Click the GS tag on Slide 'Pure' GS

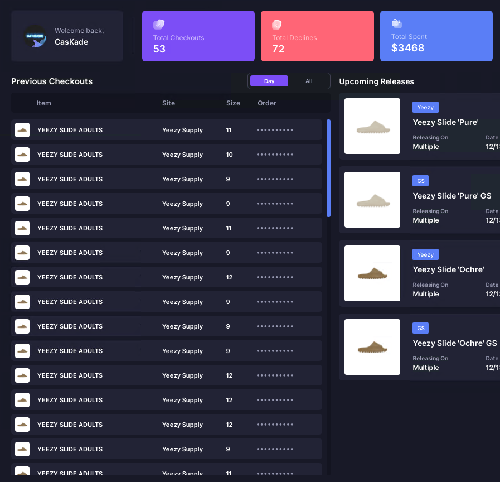421,181
